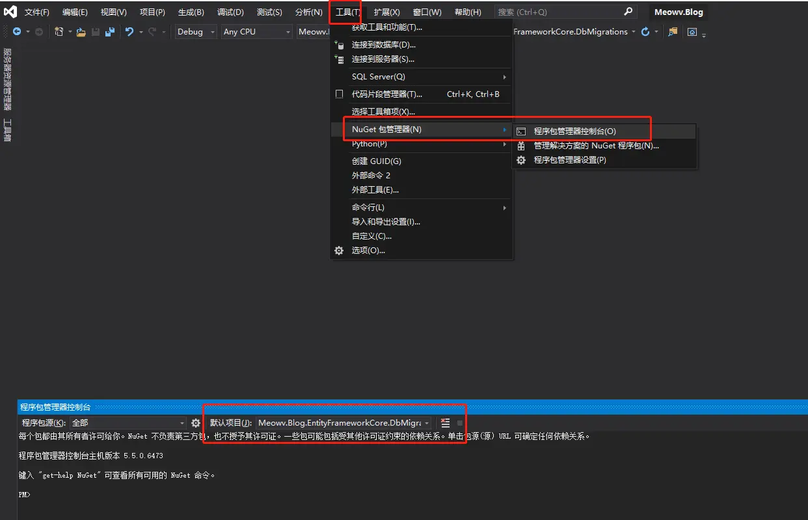Open the Any CPU platform dropdown

point(256,32)
